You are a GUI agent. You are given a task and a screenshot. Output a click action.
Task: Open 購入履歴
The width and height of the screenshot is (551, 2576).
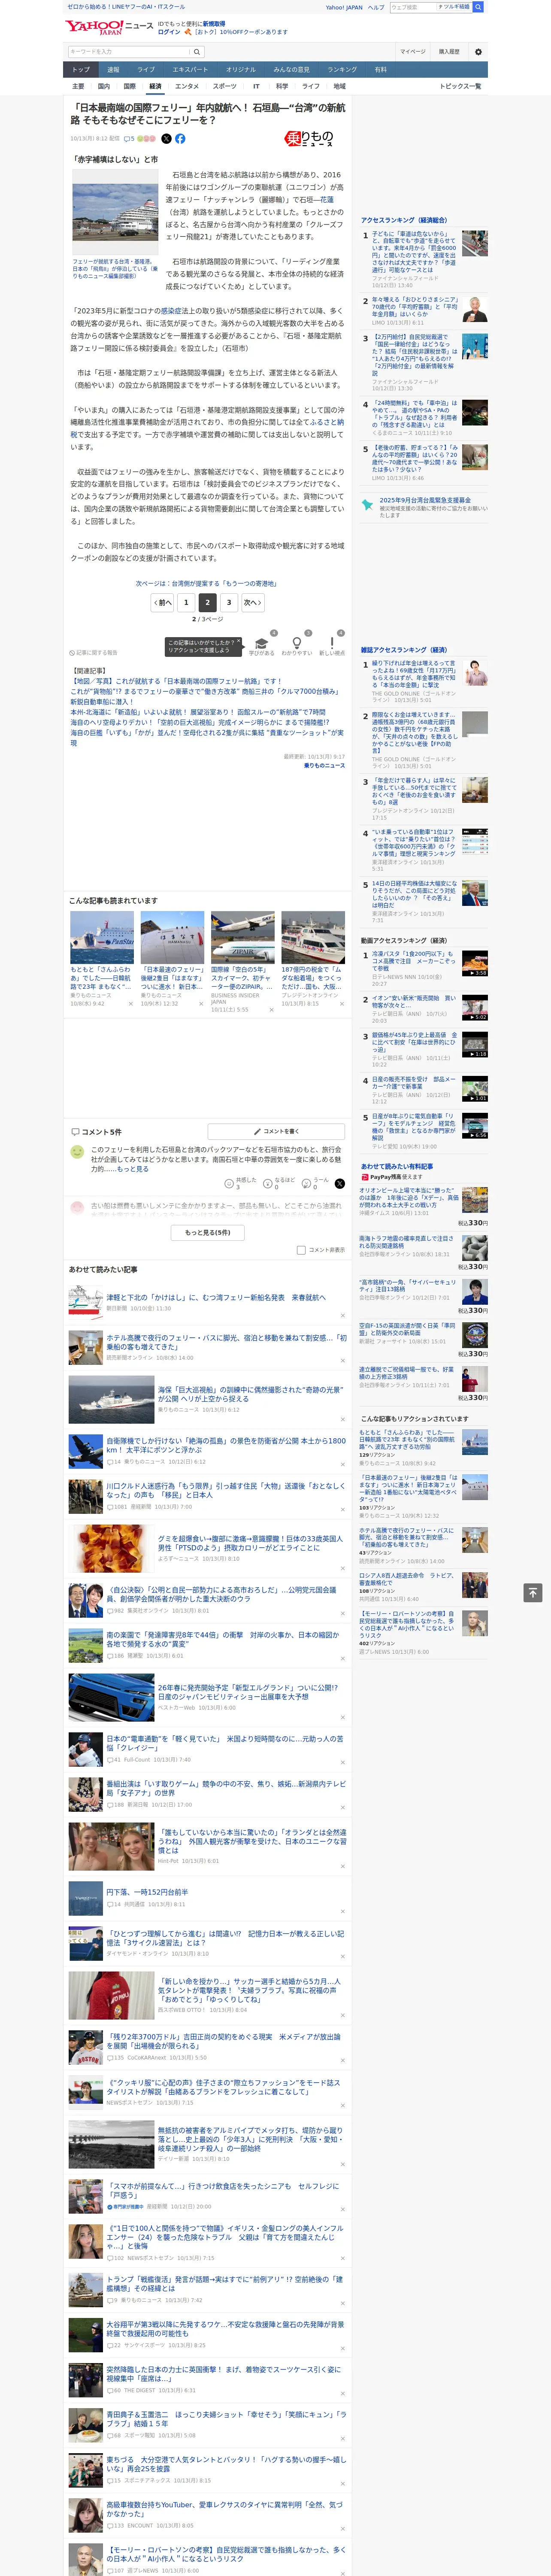click(x=449, y=52)
